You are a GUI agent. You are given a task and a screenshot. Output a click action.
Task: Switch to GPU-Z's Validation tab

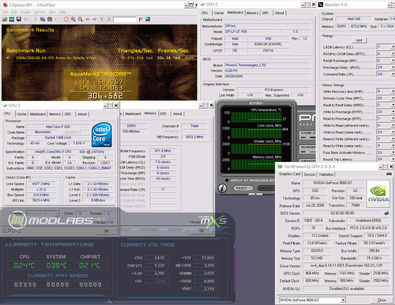click(326, 175)
